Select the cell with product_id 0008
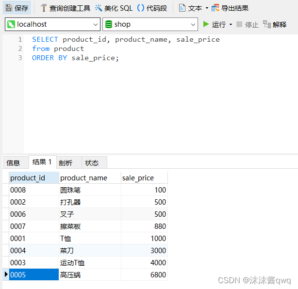The image size is (298, 289). [34, 190]
